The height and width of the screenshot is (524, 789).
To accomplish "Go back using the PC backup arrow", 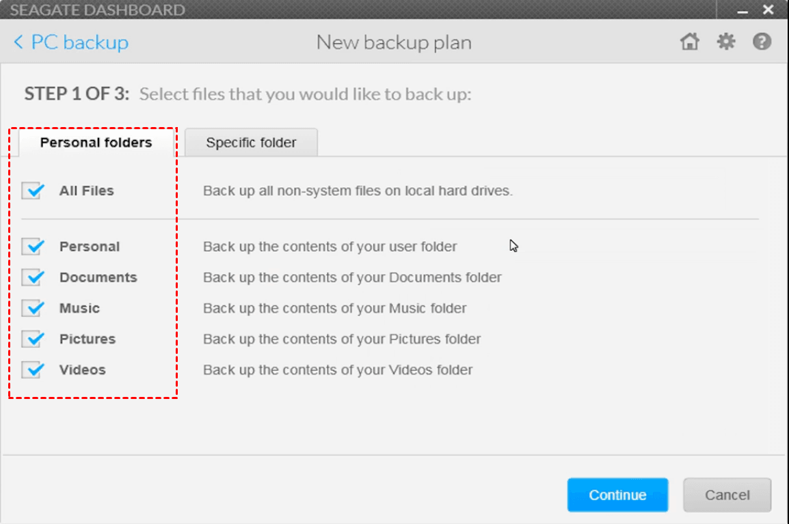I will [18, 42].
